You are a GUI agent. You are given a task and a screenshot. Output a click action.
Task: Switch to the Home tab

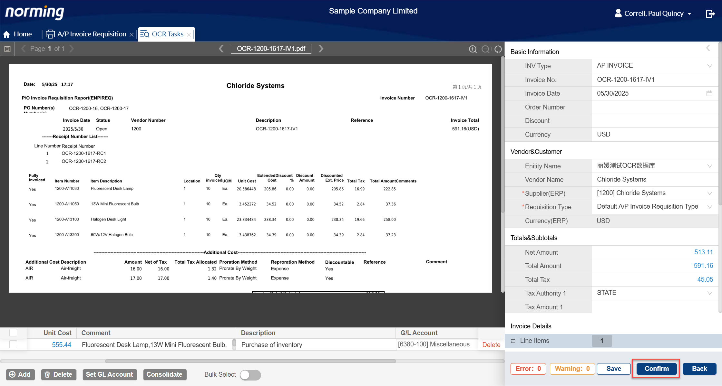point(18,34)
